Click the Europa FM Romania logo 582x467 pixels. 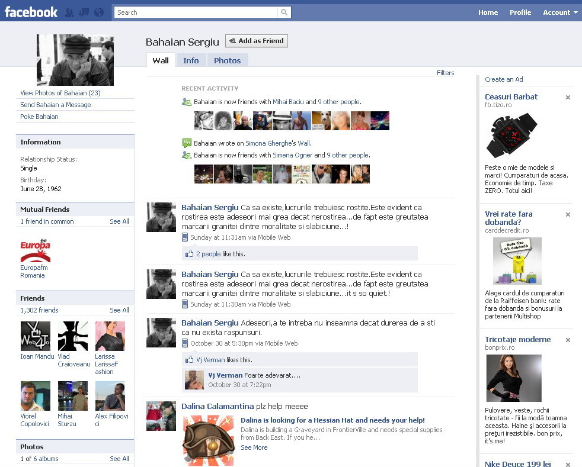35,250
